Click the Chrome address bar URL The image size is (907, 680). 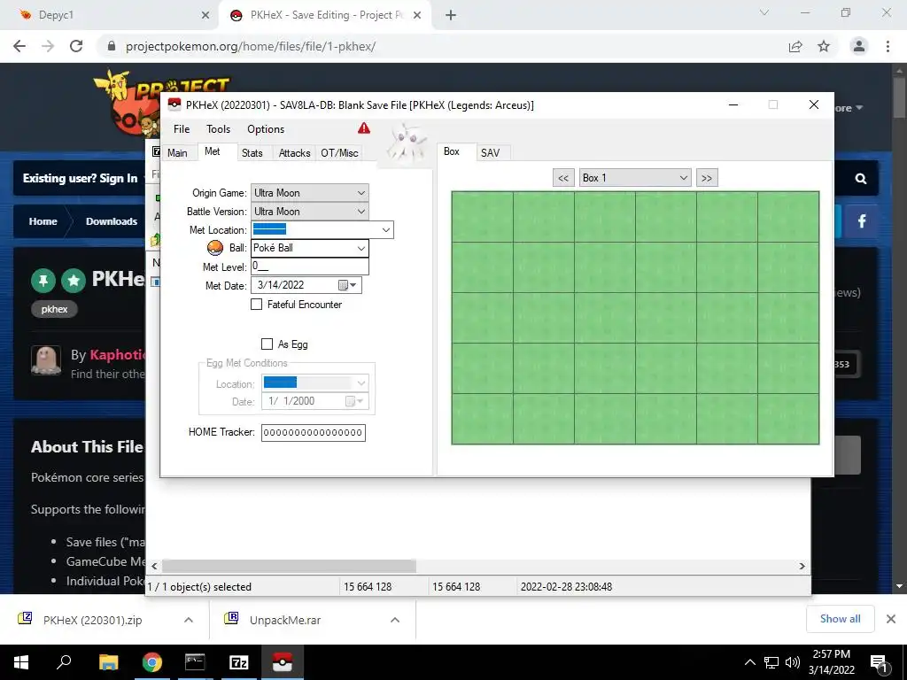click(251, 46)
